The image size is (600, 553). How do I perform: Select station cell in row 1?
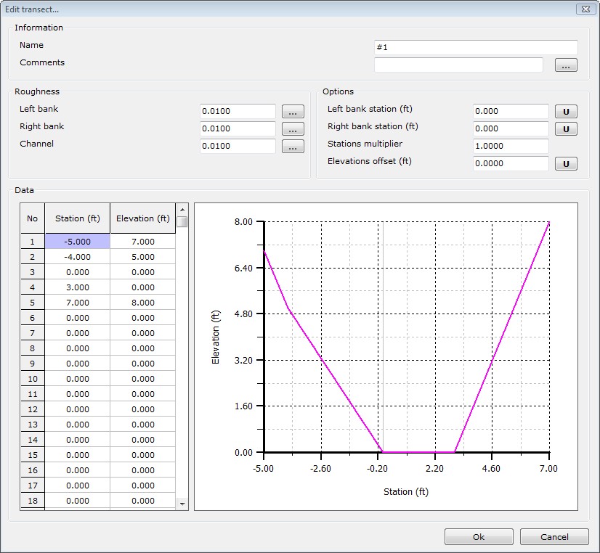click(x=78, y=242)
